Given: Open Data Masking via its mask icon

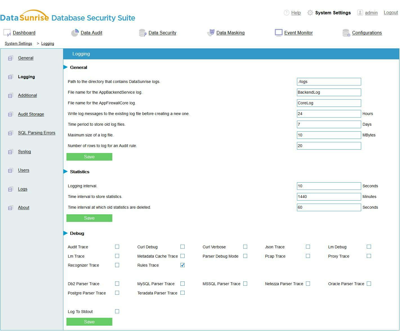Looking at the screenshot, I should tap(211, 33).
